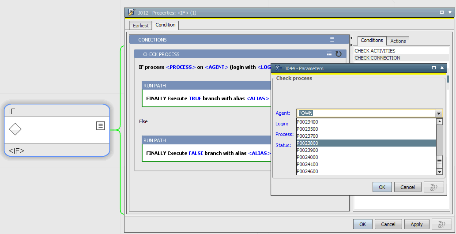Click OK in Properties window
Screen dimensions: 456x234
pyautogui.click(x=363, y=224)
